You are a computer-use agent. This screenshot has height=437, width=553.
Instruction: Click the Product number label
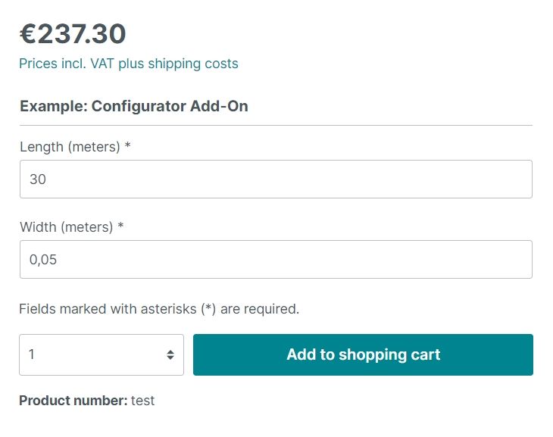click(73, 401)
